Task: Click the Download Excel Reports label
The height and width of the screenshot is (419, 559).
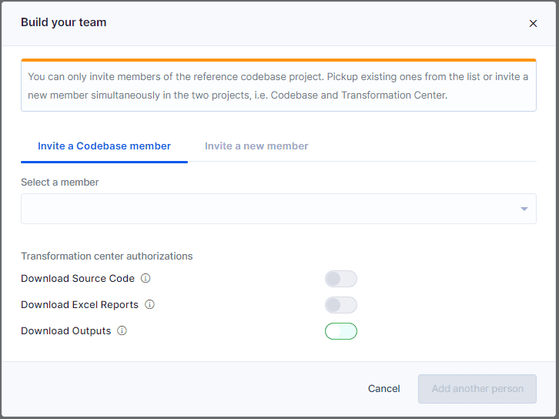Action: point(79,305)
